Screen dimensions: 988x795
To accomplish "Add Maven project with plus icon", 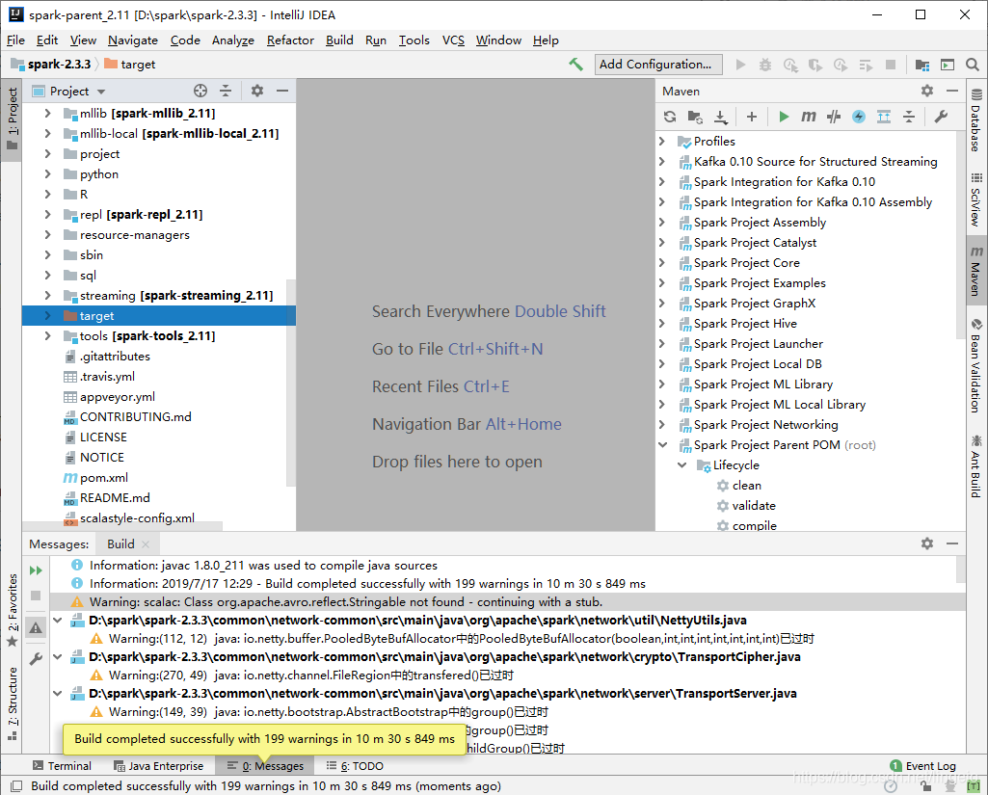I will (x=752, y=117).
